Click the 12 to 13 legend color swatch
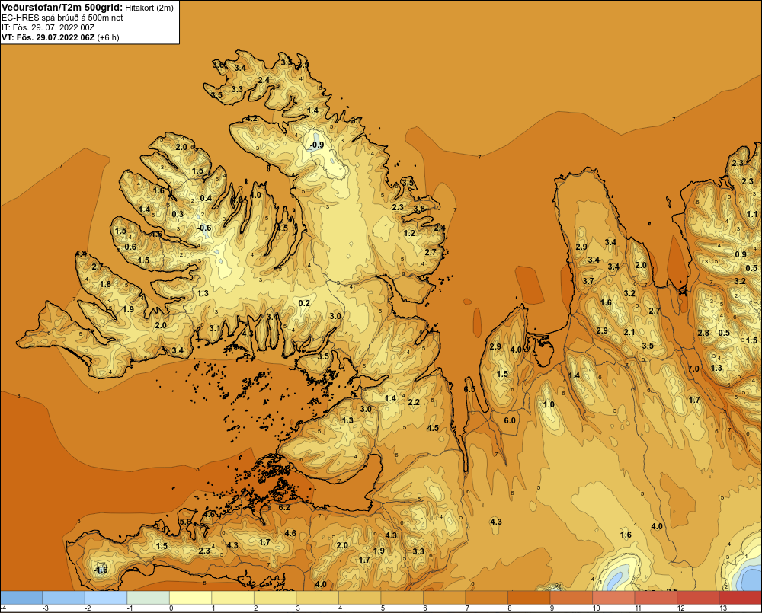The image size is (762, 613). [x=698, y=598]
